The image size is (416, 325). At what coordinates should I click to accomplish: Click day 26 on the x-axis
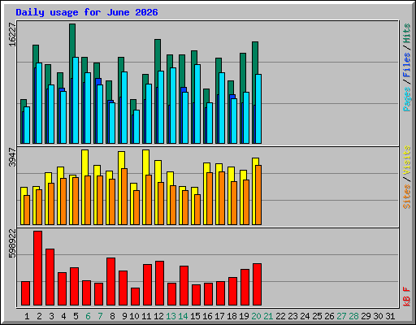tap(329, 316)
